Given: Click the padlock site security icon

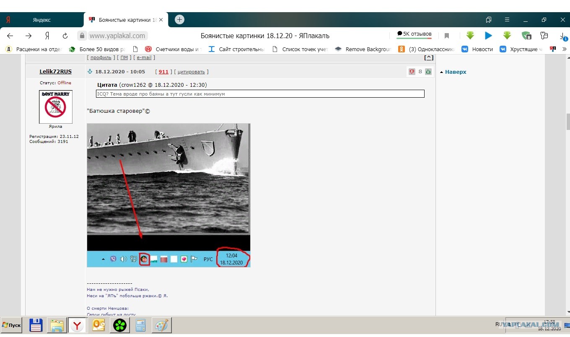Looking at the screenshot, I should coord(82,36).
